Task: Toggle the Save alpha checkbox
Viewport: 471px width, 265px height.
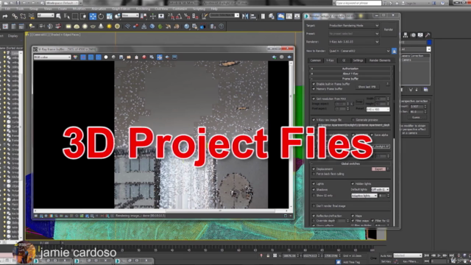Action: (x=372, y=135)
